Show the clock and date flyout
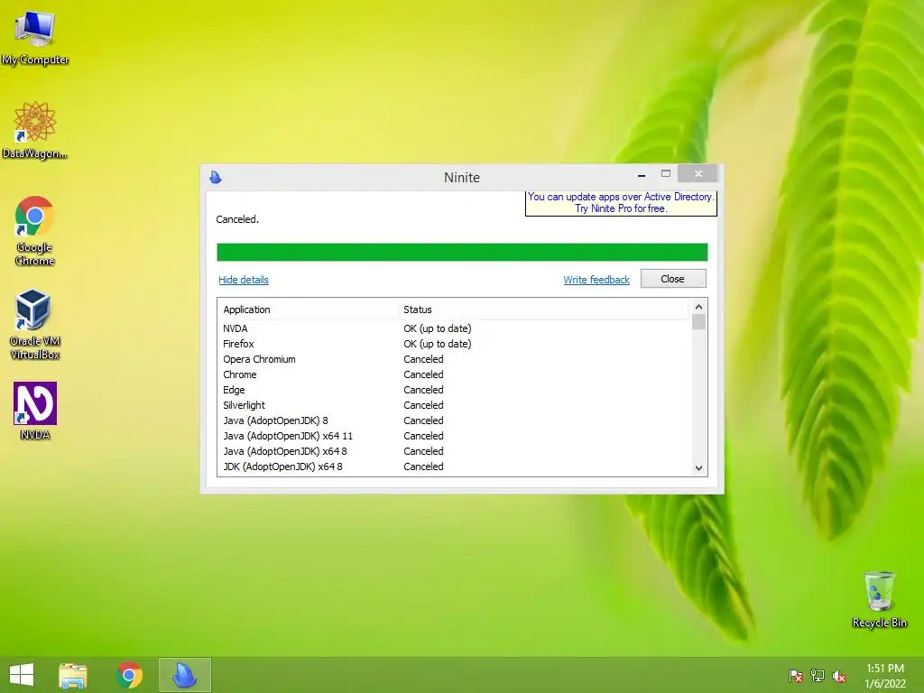The width and height of the screenshot is (924, 693). click(885, 676)
